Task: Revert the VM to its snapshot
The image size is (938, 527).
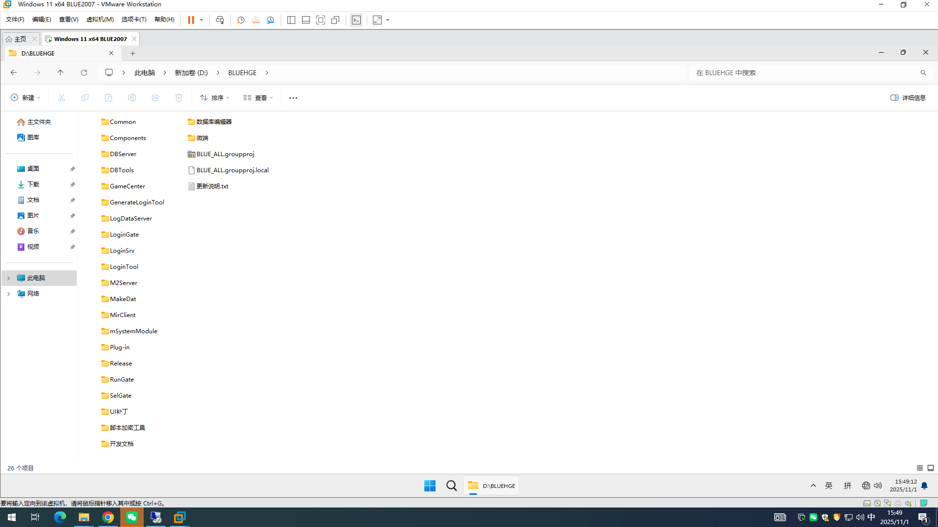Action: (x=256, y=20)
